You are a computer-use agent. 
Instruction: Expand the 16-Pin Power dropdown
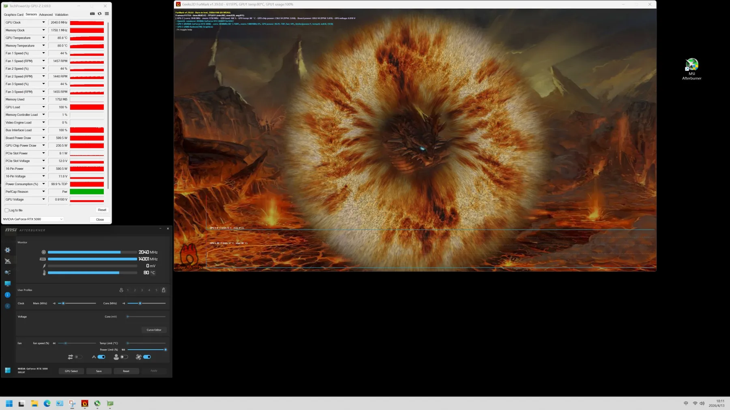click(43, 169)
